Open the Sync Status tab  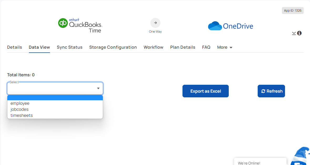pos(70,47)
